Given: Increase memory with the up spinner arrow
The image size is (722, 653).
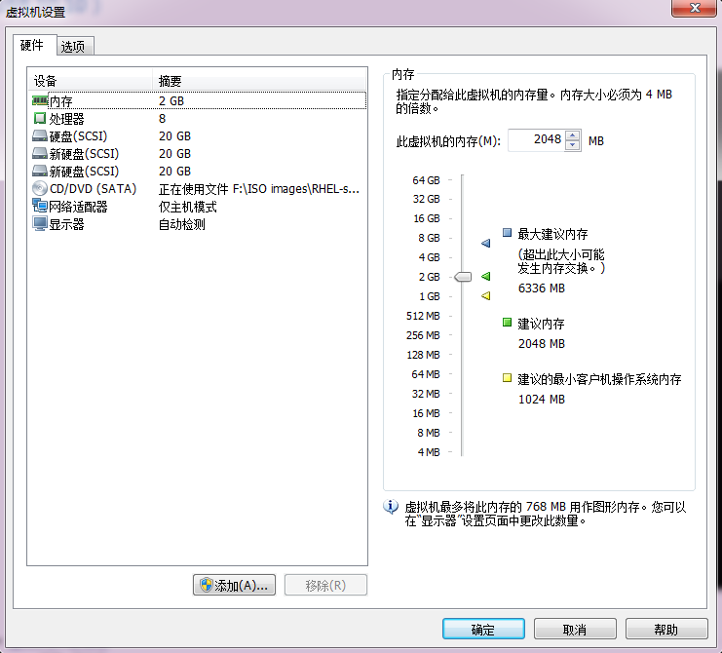Looking at the screenshot, I should click(573, 134).
